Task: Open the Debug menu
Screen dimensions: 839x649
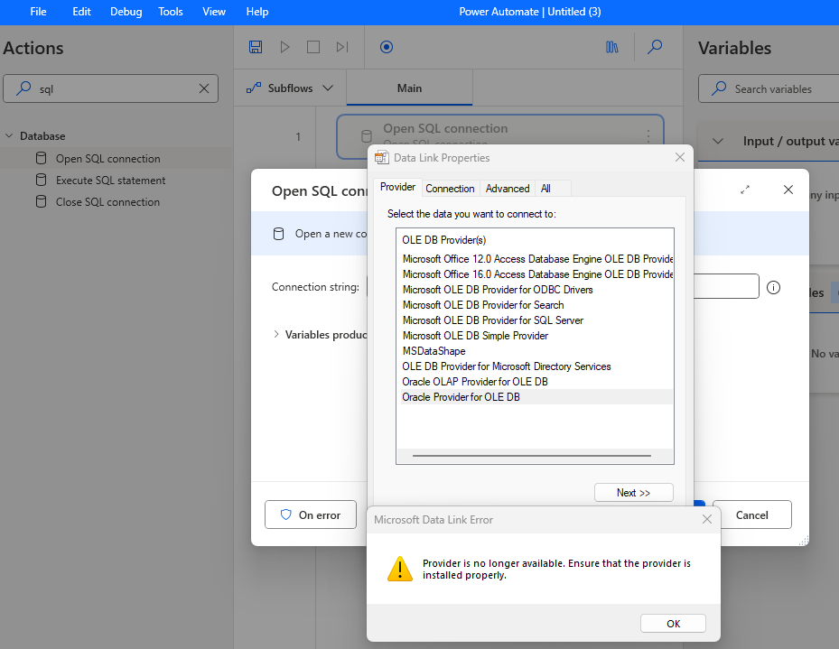Action: tap(126, 12)
